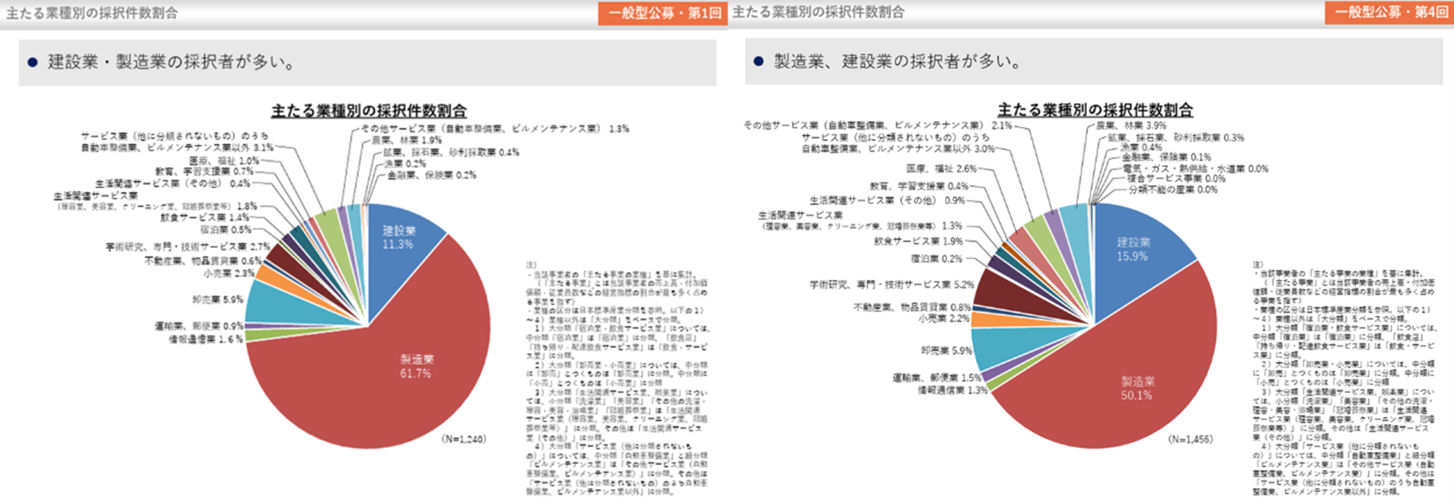
Task: Click the orange 一般型公募・第4回 badge
Action: coord(1389,13)
